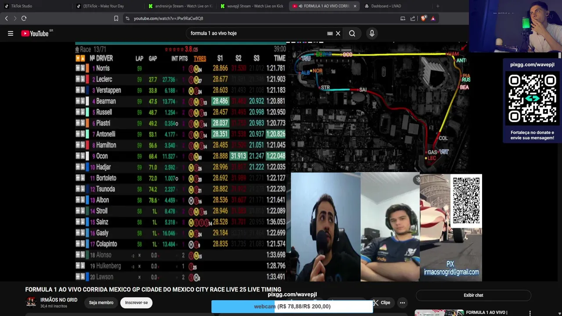Image resolution: width=562 pixels, height=316 pixels.
Task: Open a new browser tab with plus
Action: [438, 6]
